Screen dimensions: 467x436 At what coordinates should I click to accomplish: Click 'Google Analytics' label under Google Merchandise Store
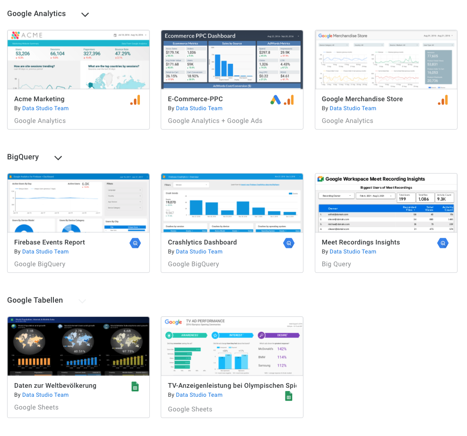point(347,121)
